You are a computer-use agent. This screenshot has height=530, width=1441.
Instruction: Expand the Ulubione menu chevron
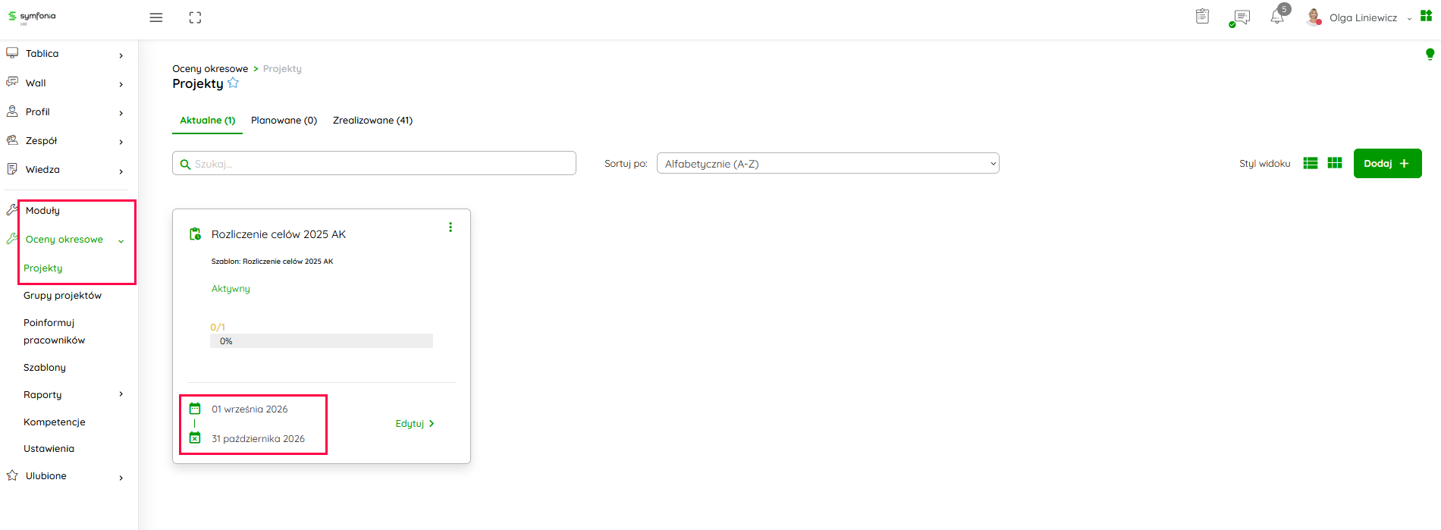121,477
